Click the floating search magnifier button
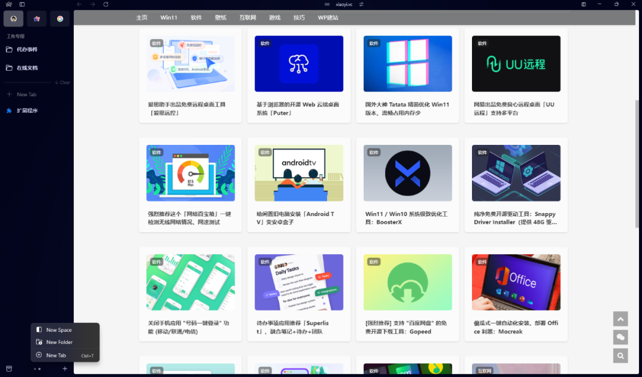Screen dimensions: 642x377 (621, 356)
